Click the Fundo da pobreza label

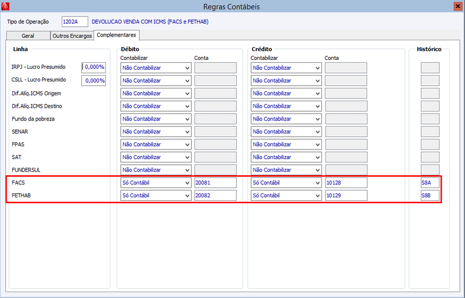[x=33, y=119]
